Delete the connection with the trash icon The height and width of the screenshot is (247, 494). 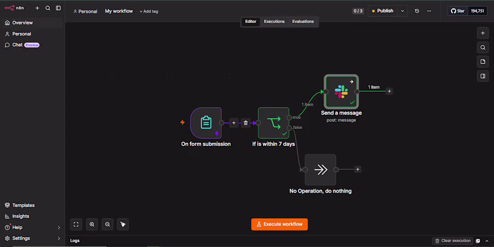246,123
